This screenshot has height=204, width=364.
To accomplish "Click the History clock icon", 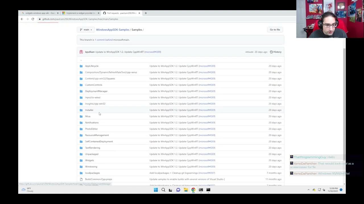I will click(x=271, y=52).
